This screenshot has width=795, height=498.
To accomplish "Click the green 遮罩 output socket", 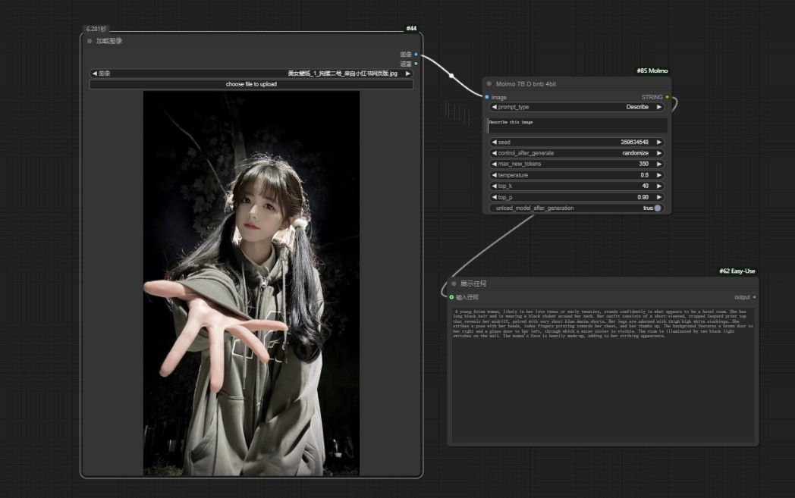I will pos(416,64).
